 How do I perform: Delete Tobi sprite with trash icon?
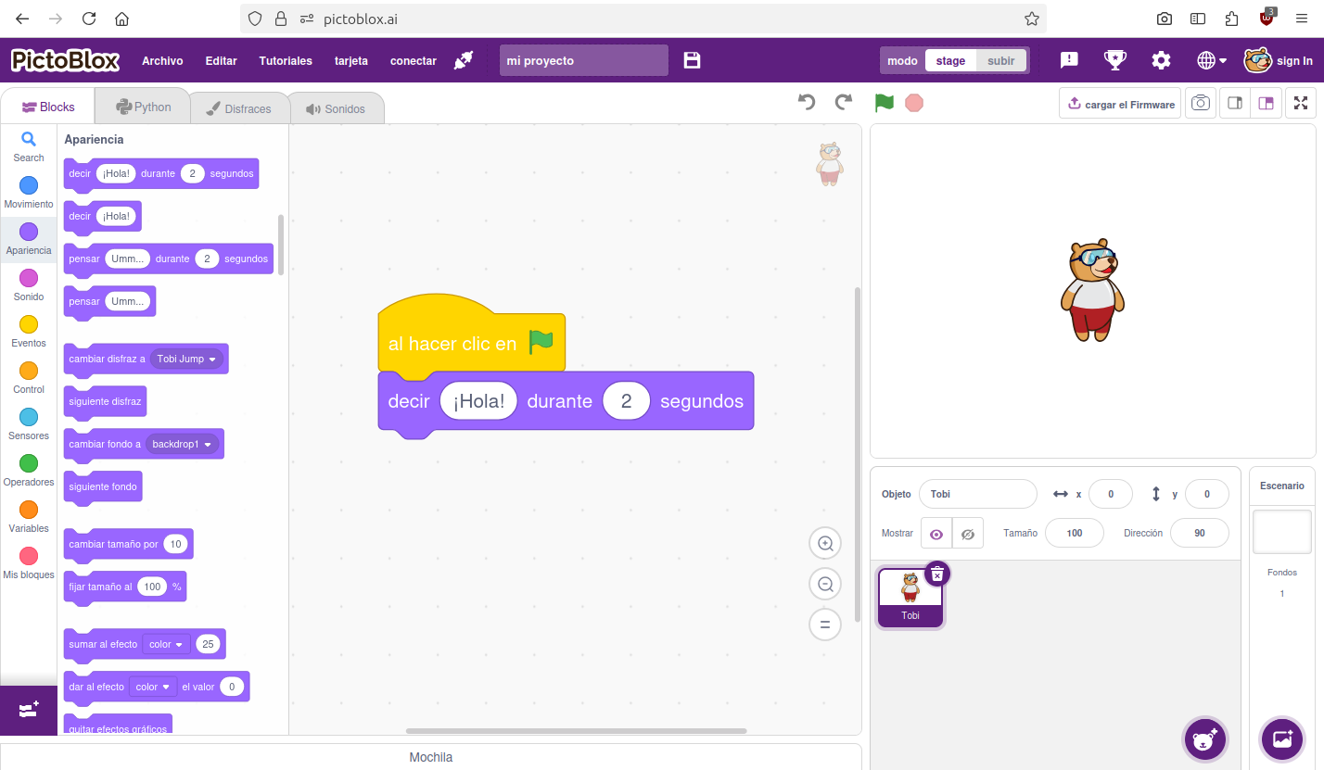937,574
